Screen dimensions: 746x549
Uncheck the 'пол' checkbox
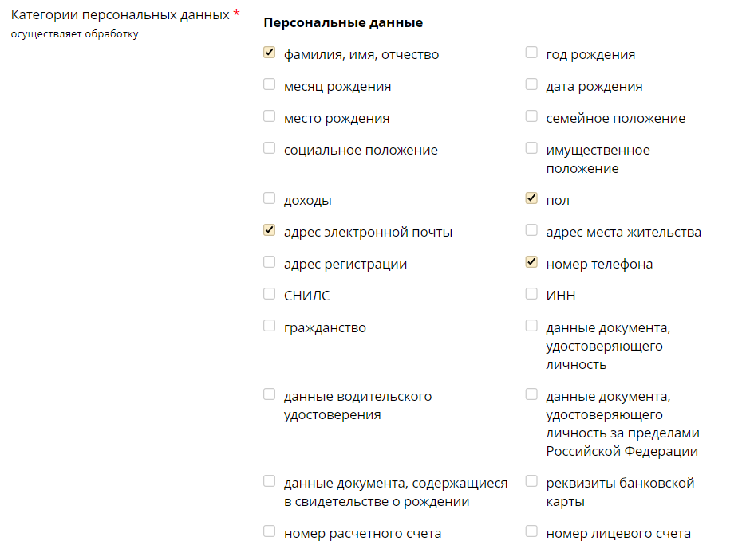(531, 199)
